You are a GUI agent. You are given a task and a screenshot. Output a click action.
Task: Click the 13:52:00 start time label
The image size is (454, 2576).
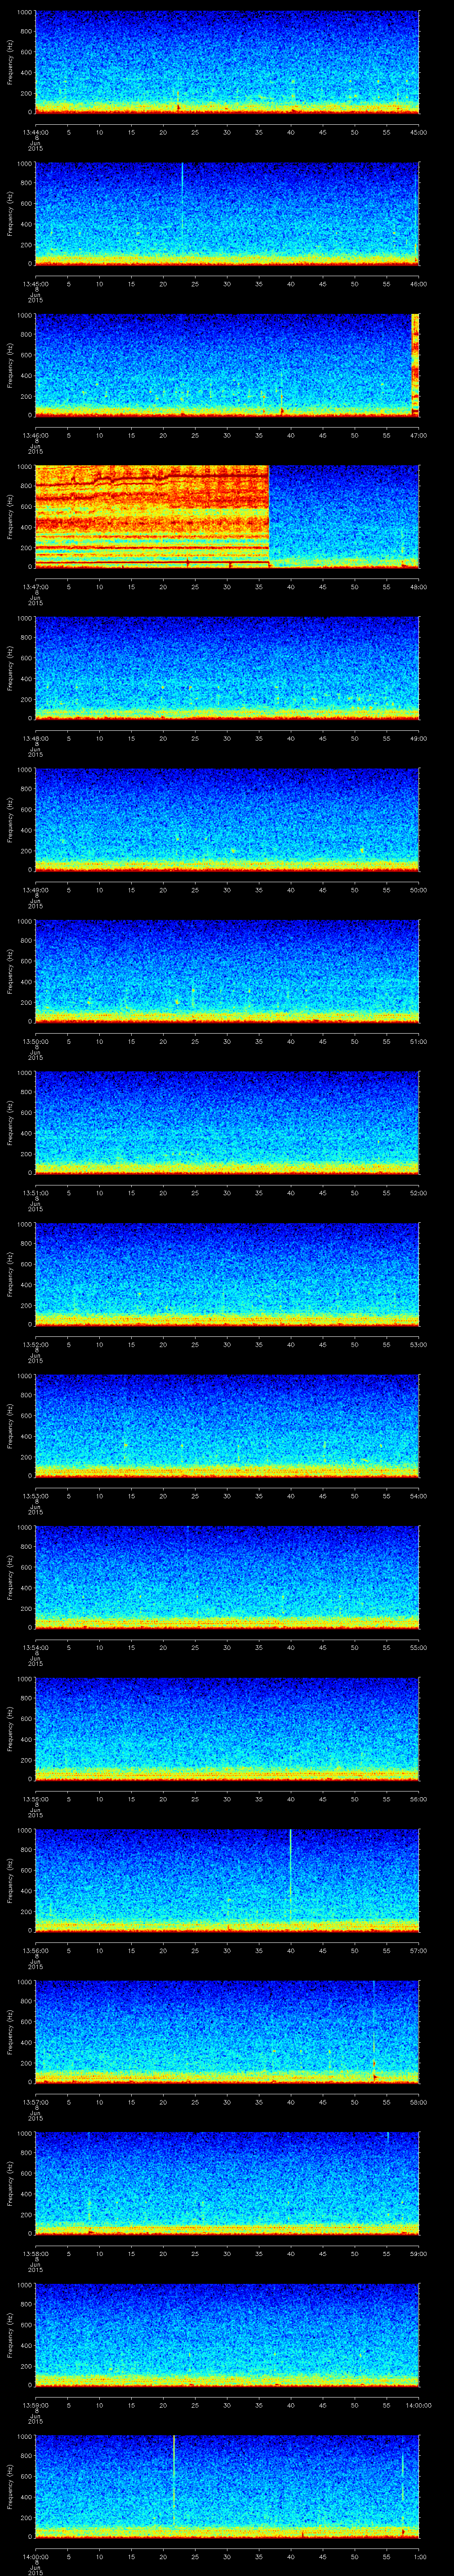[x=35, y=1344]
